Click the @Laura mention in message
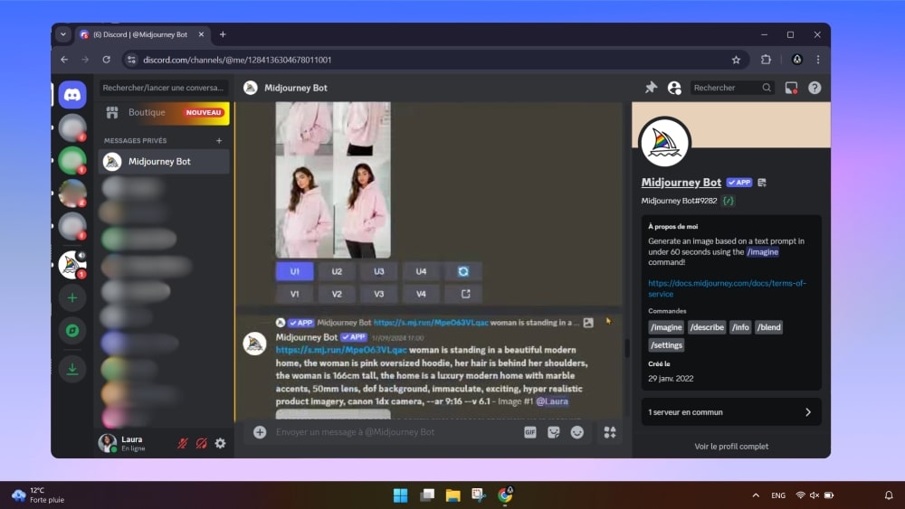The height and width of the screenshot is (509, 905). click(x=552, y=401)
